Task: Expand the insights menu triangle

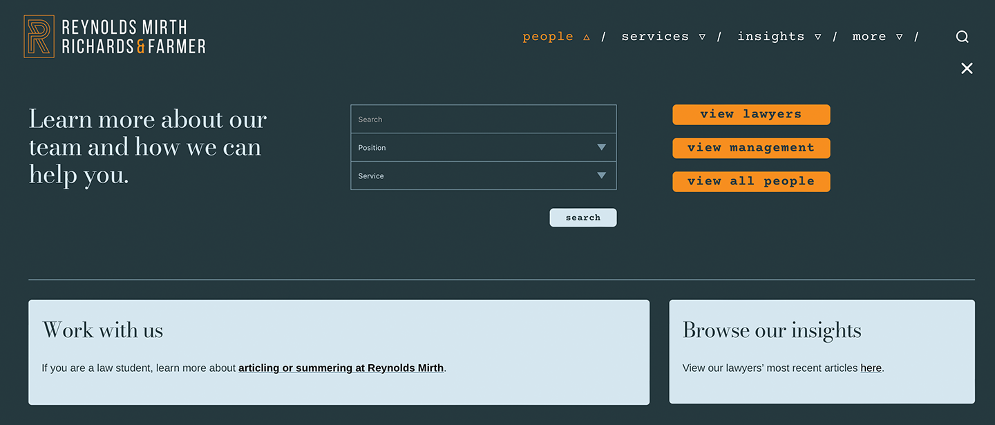Action: tap(818, 37)
